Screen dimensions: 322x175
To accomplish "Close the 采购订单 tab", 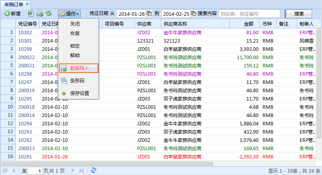I will tap(27, 4).
